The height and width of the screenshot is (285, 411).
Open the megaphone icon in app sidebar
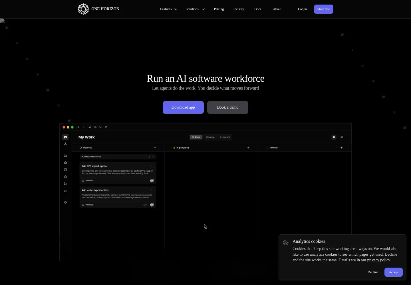(65, 184)
